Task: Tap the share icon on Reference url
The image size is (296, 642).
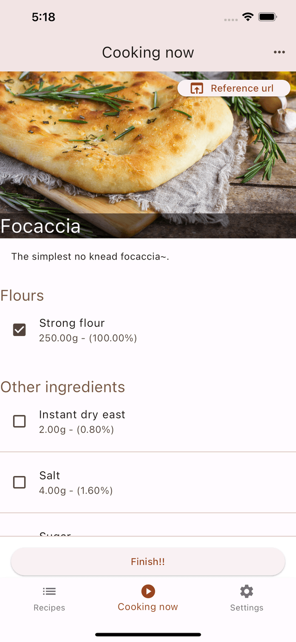Action: (x=197, y=88)
